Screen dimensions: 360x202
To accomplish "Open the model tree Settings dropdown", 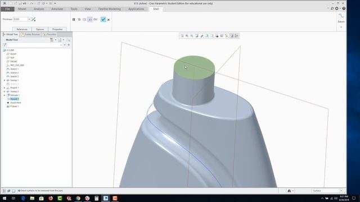I will click(53, 40).
